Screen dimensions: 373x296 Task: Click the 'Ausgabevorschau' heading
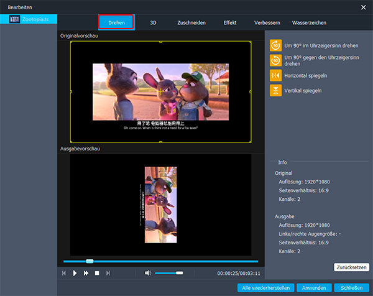80,149
